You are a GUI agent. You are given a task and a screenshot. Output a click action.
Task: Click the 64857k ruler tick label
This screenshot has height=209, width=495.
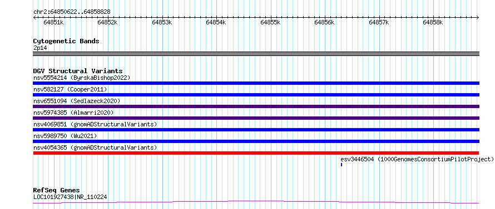click(x=379, y=22)
